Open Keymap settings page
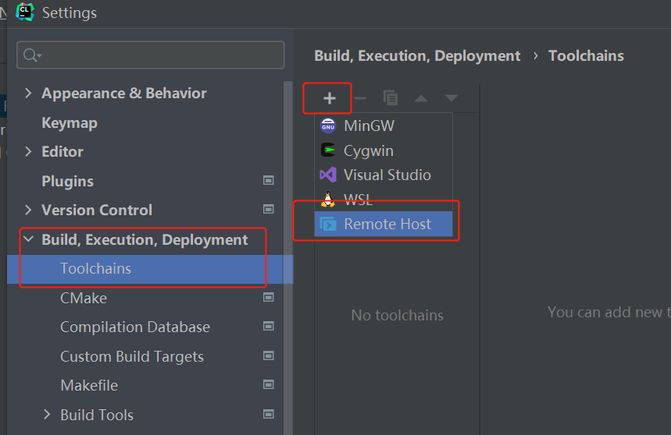This screenshot has width=671, height=435. (x=70, y=123)
